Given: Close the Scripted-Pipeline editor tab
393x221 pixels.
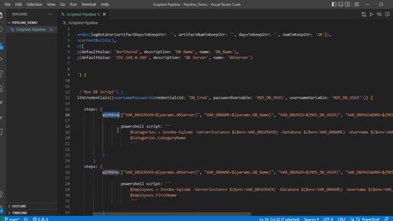Looking at the screenshot, I should (104, 14).
